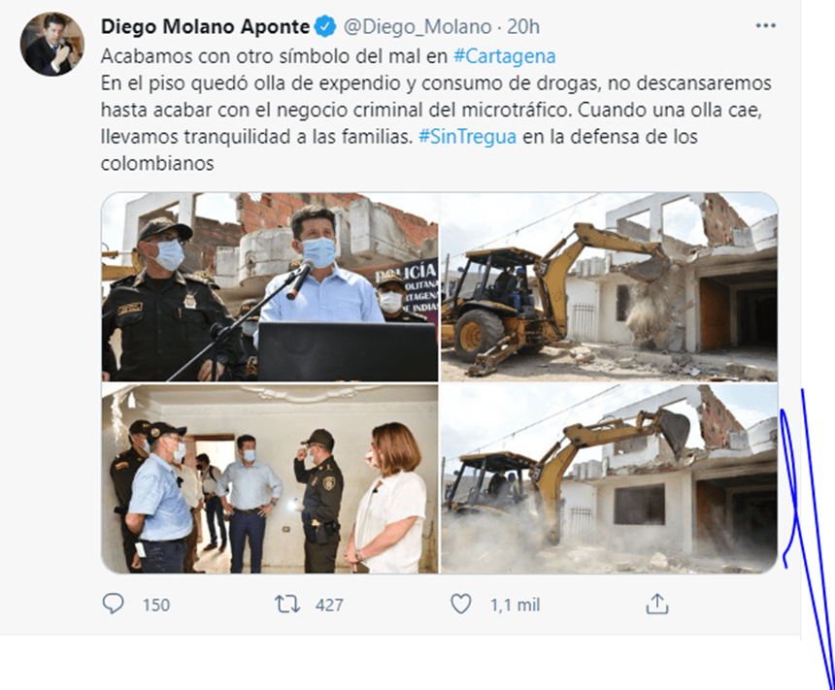Open the three-dot more options menu

[765, 25]
